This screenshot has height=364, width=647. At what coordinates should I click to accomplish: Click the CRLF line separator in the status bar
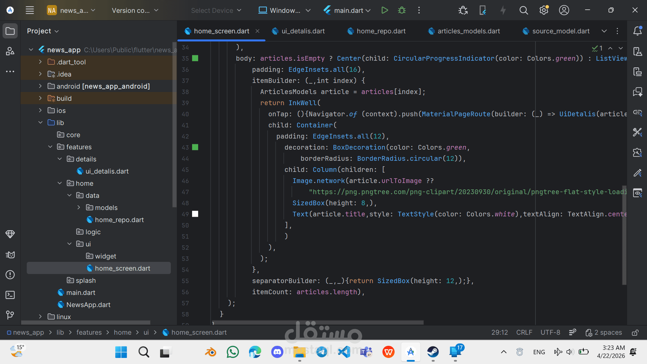point(524,333)
